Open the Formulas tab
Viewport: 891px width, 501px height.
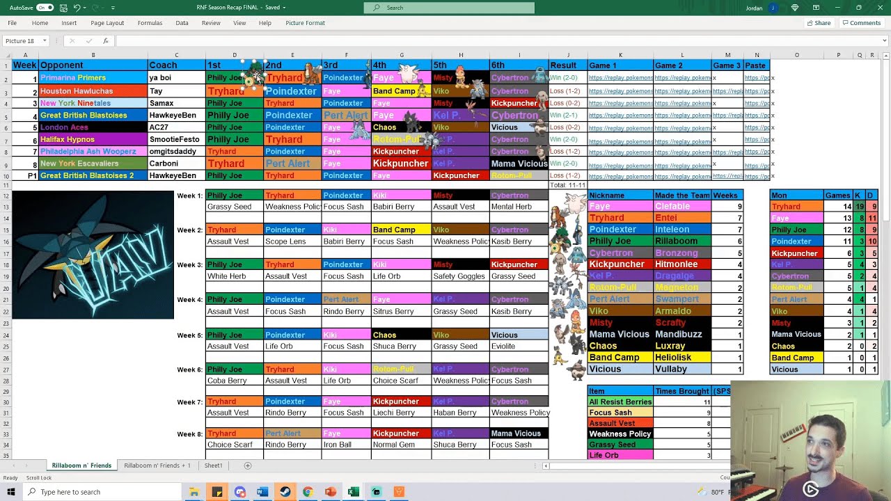pyautogui.click(x=150, y=23)
